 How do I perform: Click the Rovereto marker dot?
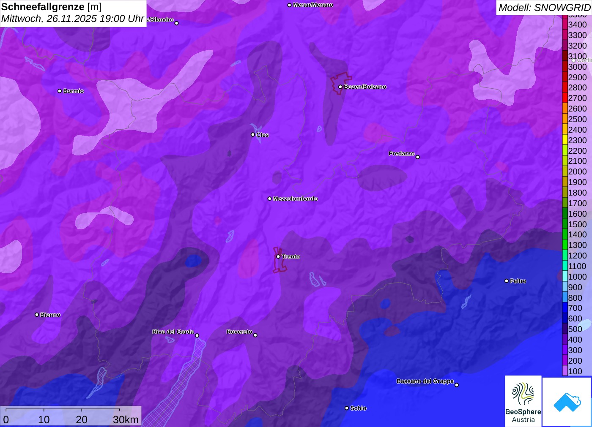point(255,335)
